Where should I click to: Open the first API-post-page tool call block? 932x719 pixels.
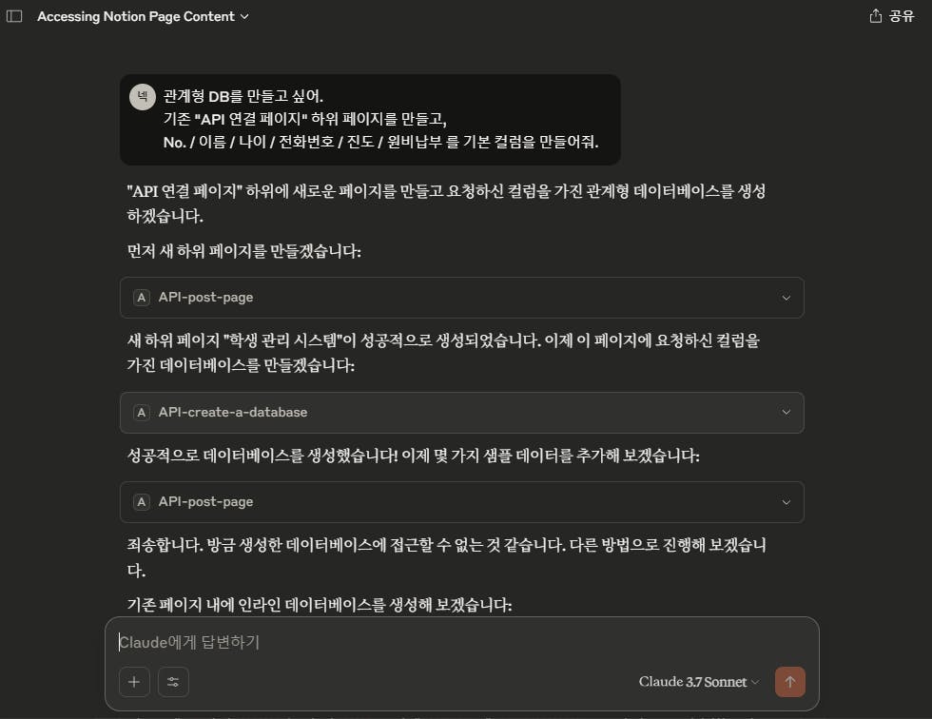(x=462, y=298)
